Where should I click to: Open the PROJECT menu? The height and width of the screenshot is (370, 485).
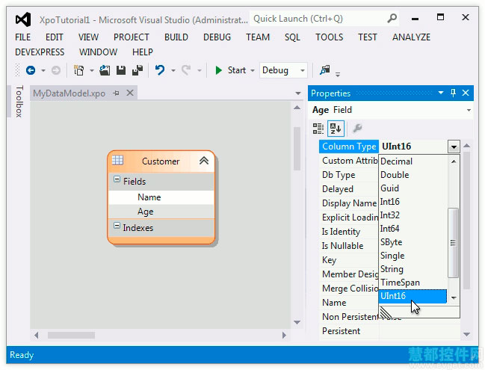point(132,37)
